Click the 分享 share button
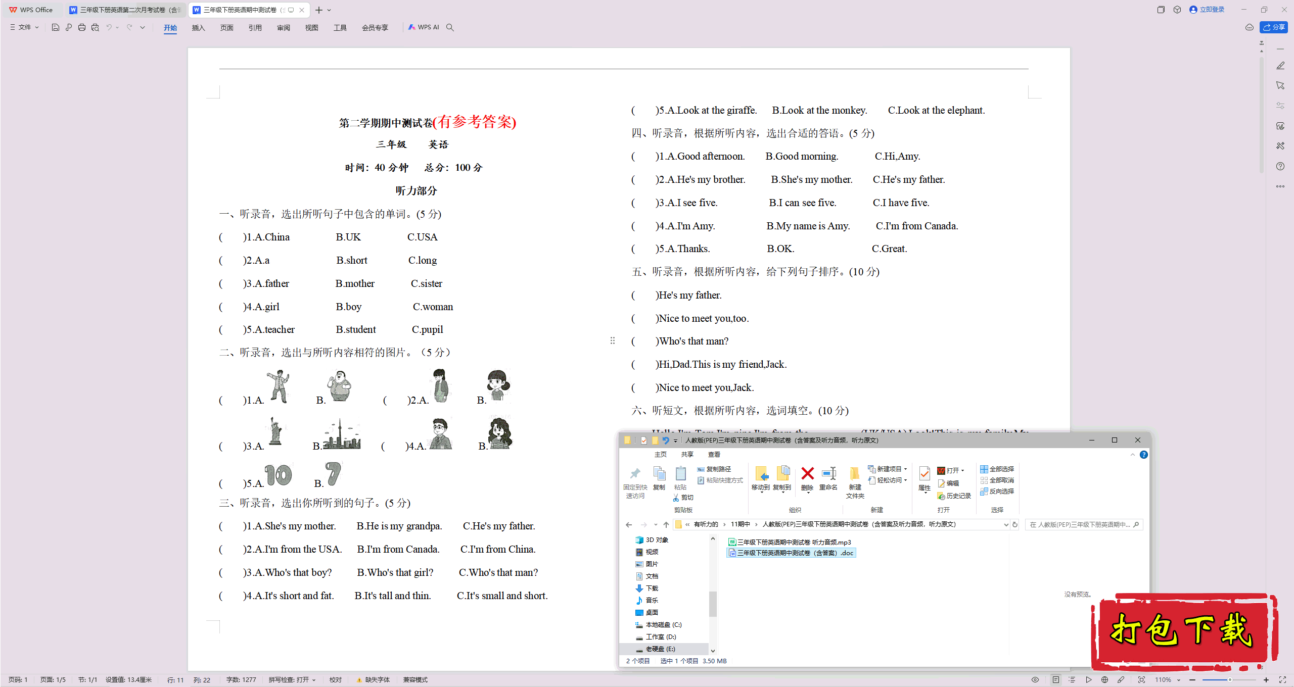The height and width of the screenshot is (687, 1294). (1274, 27)
